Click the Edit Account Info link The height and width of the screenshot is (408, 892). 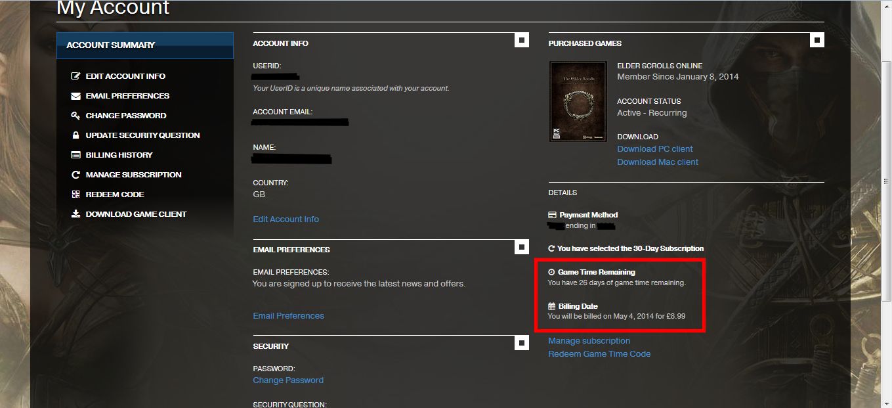(286, 219)
